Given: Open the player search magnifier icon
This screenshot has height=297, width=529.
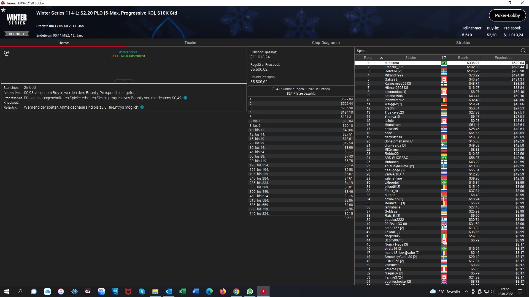Looking at the screenshot, I should click(523, 51).
